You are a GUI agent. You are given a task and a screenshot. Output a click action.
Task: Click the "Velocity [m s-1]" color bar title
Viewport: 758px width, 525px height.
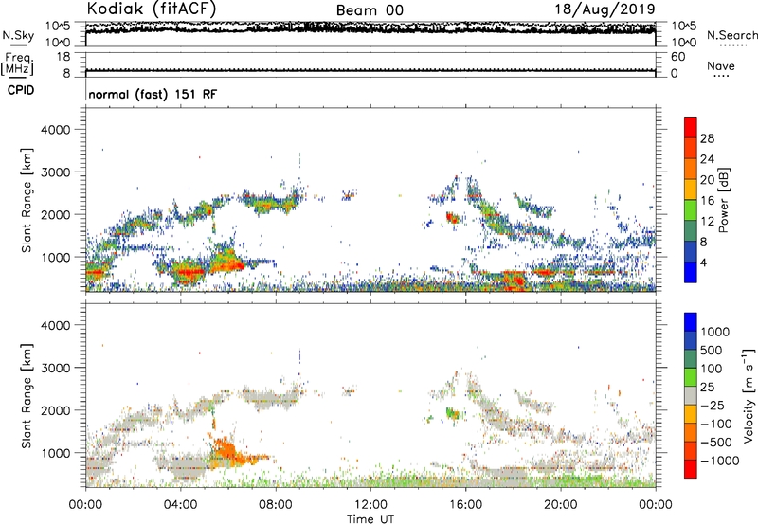click(749, 395)
